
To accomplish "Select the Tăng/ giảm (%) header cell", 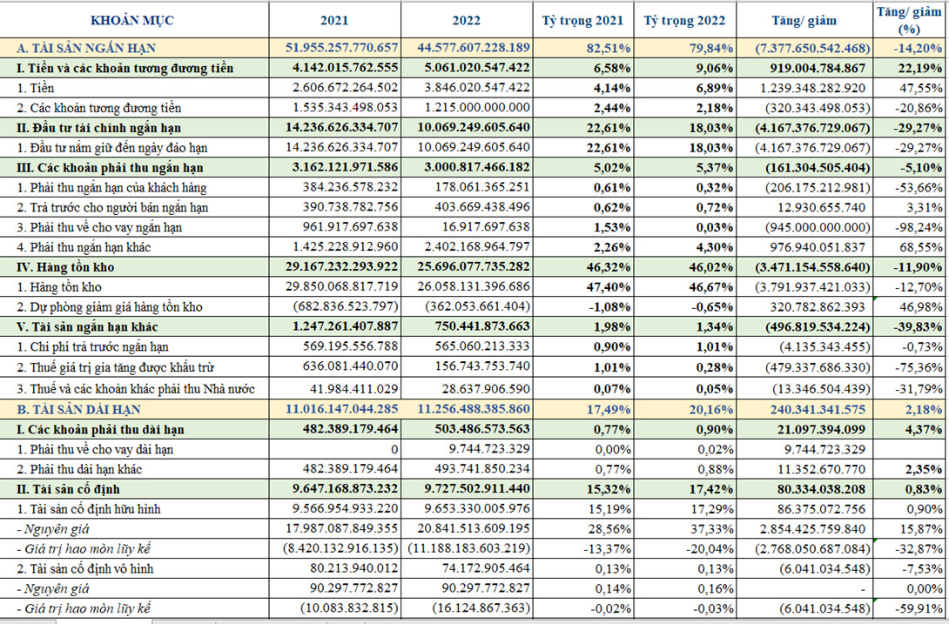I will click(910, 19).
